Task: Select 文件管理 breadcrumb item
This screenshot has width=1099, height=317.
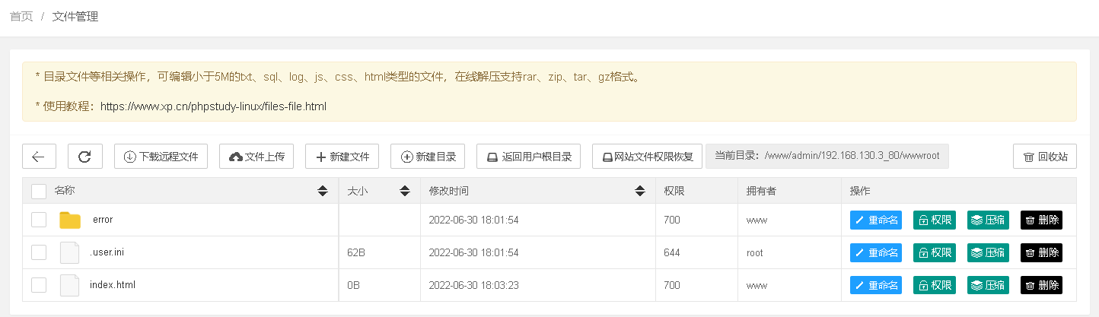Action: (75, 16)
